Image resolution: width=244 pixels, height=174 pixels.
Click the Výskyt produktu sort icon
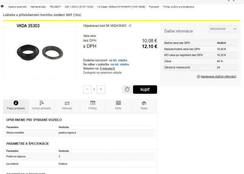click(42, 103)
